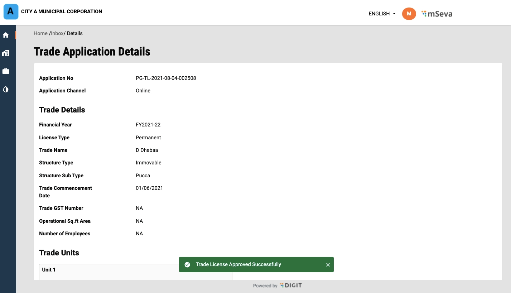Click the City A Municipal Corporation title
This screenshot has height=293, width=511.
pyautogui.click(x=62, y=11)
